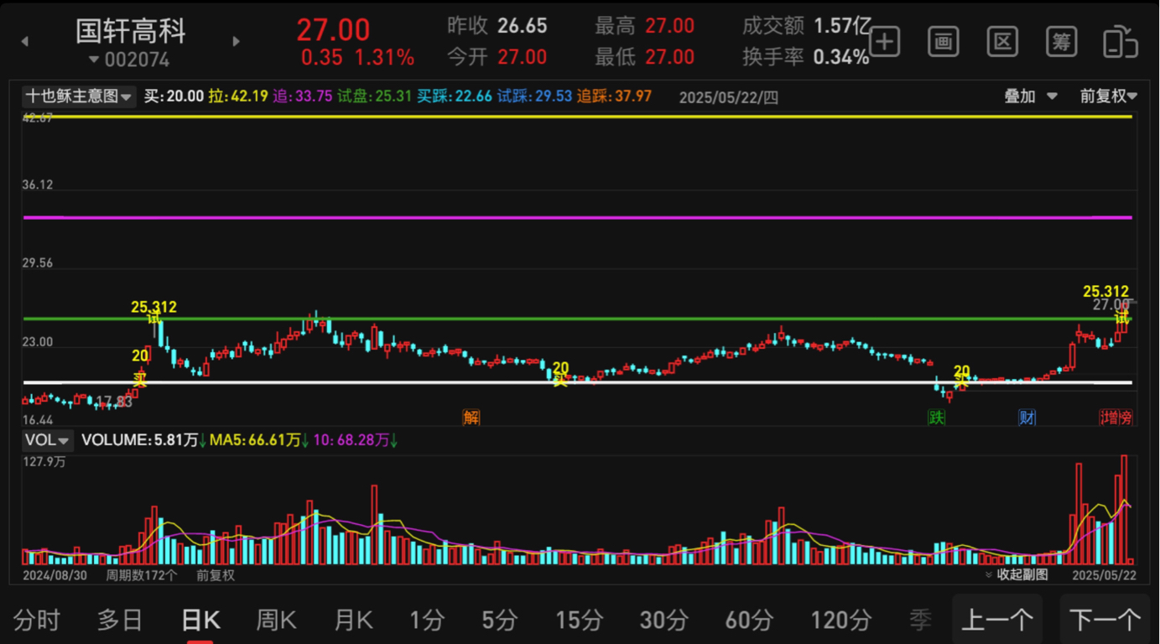1160x644 pixels.
Task: Click 追:33.75 indicator value
Action: [303, 96]
